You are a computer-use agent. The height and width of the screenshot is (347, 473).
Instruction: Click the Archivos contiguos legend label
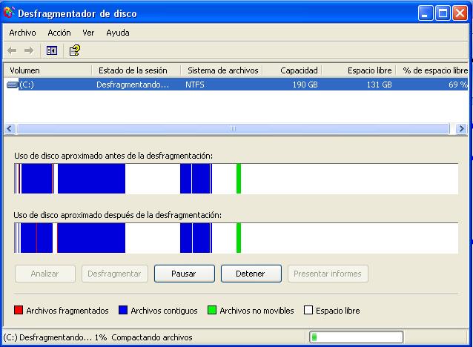coord(164,311)
